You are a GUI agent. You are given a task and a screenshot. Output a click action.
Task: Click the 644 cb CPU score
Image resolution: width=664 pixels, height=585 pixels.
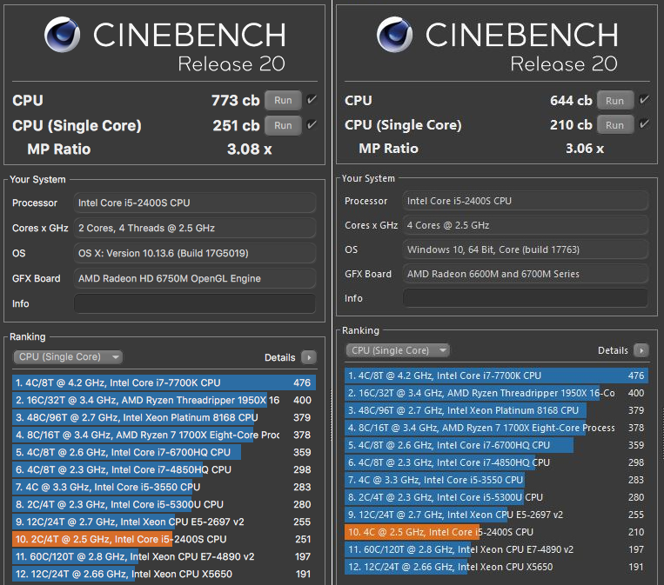(x=571, y=100)
